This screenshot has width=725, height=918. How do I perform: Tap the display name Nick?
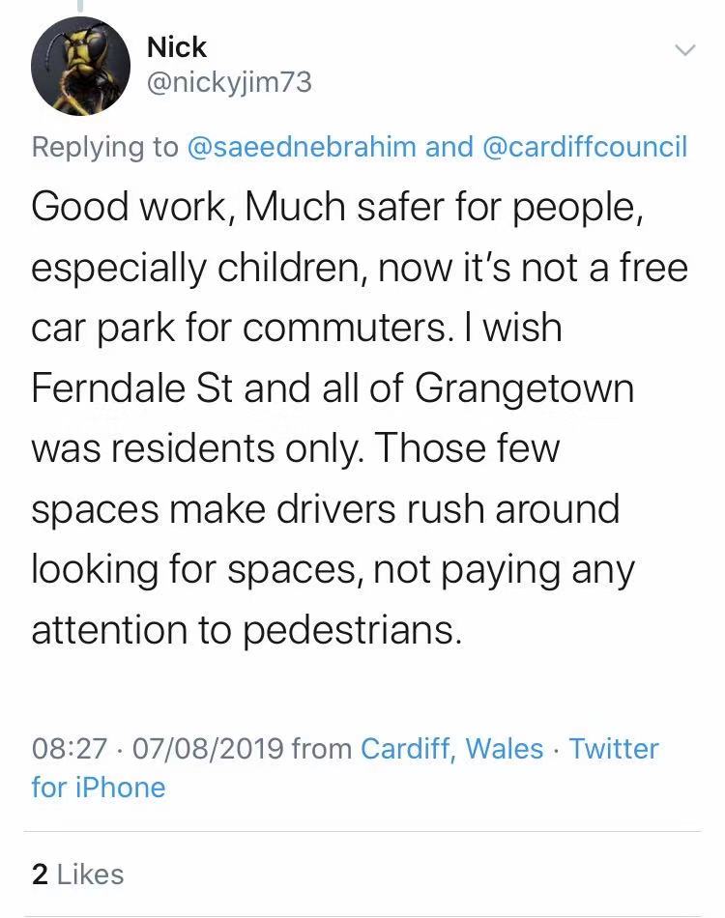176,46
